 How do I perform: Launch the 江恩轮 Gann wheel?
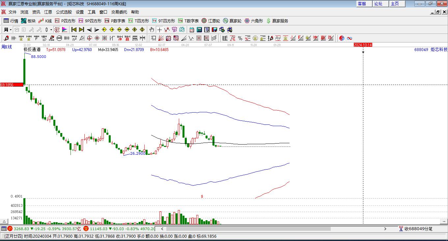211,21
